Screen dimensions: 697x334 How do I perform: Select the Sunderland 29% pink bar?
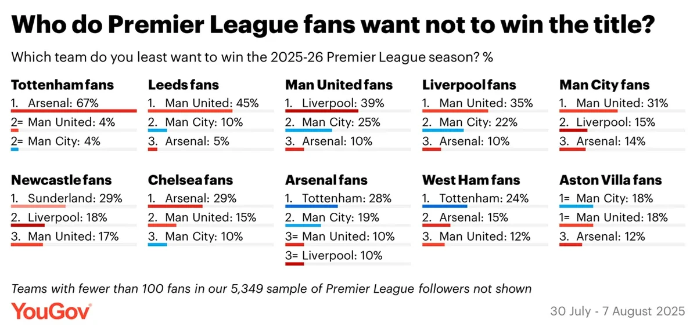point(38,206)
